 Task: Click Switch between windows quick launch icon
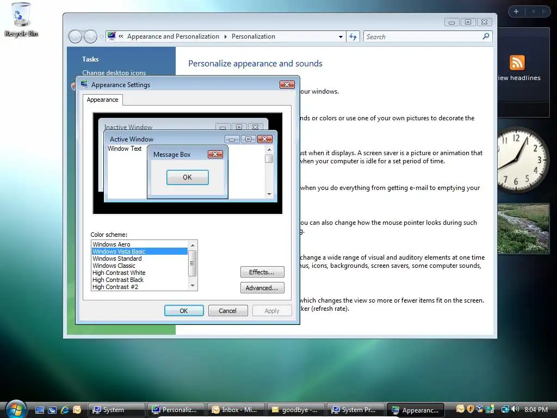point(52,410)
